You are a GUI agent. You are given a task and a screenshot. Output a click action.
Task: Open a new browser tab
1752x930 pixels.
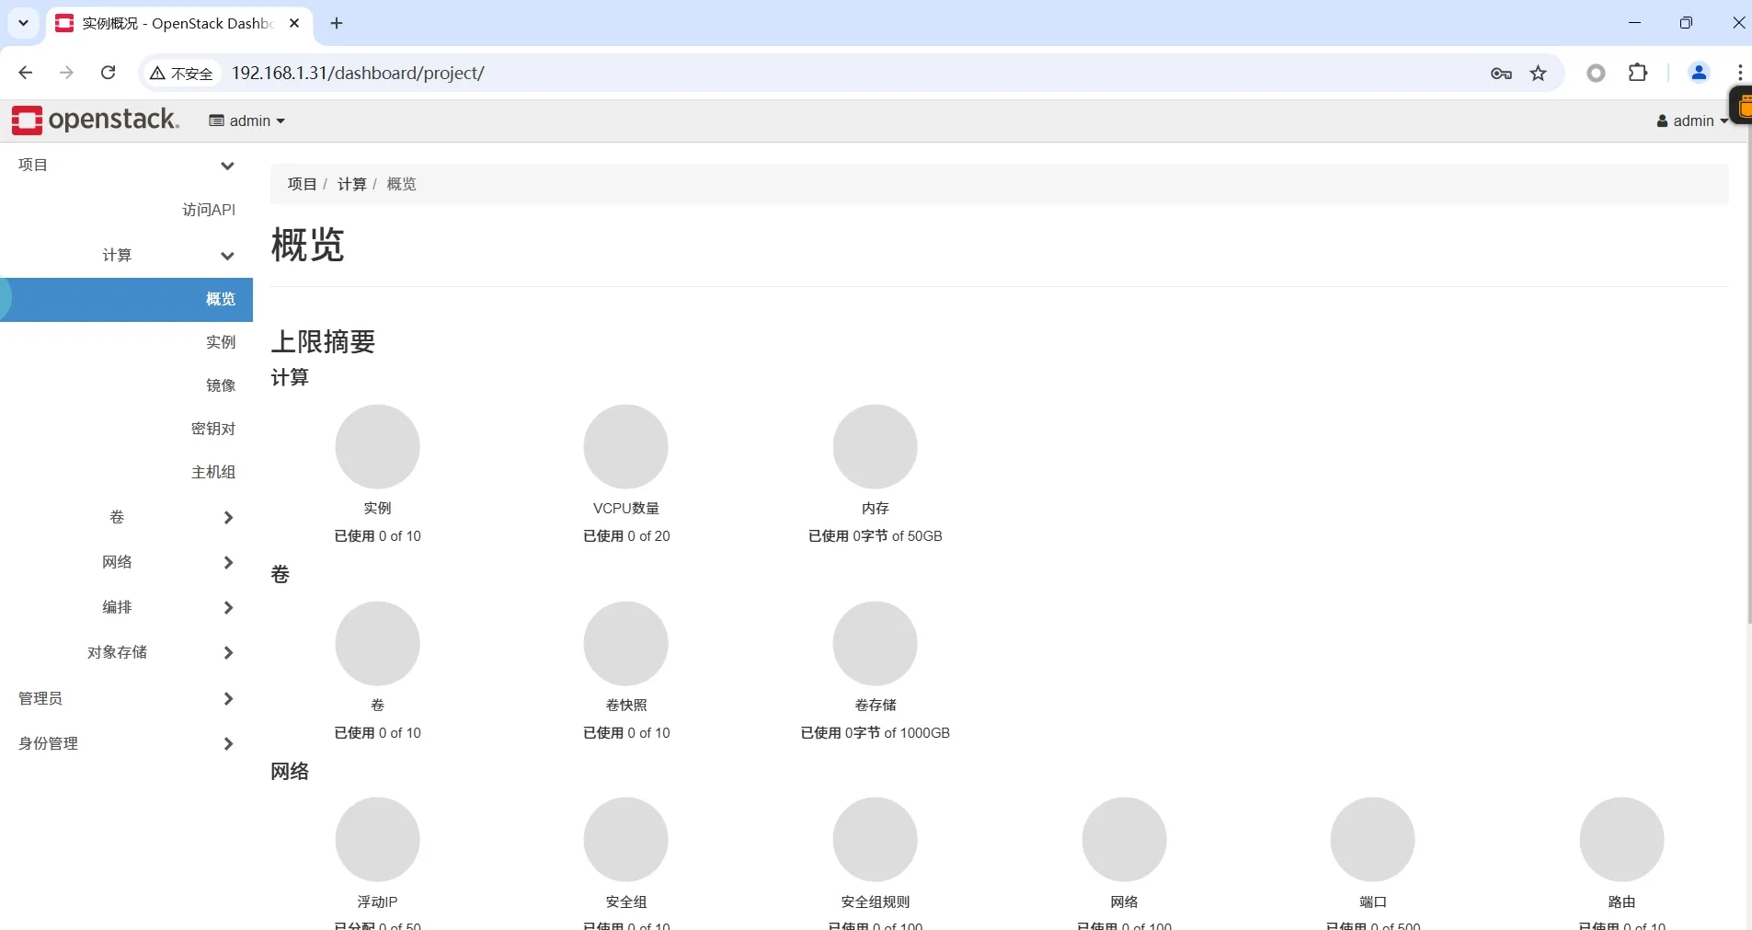click(x=336, y=24)
